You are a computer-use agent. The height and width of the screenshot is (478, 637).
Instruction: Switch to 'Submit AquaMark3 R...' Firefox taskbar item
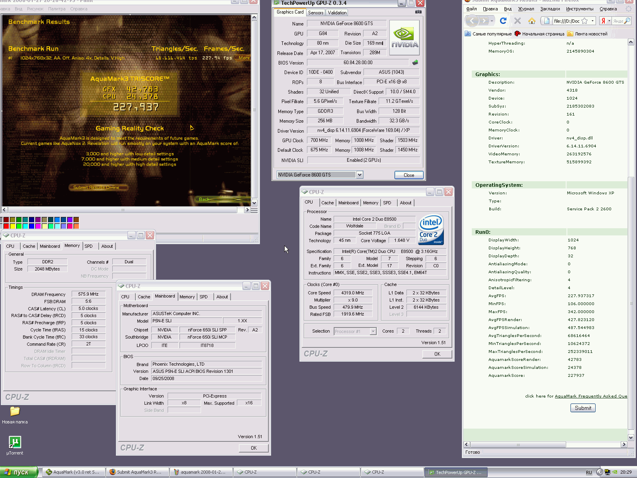[x=137, y=472]
